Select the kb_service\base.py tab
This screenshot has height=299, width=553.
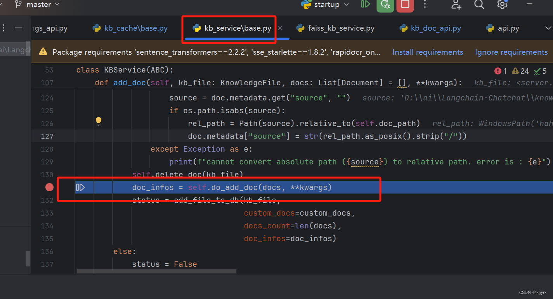[232, 28]
